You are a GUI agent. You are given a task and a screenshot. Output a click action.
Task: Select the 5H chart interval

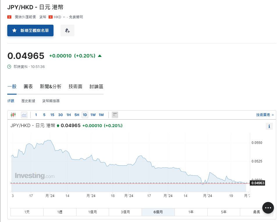[77, 115]
